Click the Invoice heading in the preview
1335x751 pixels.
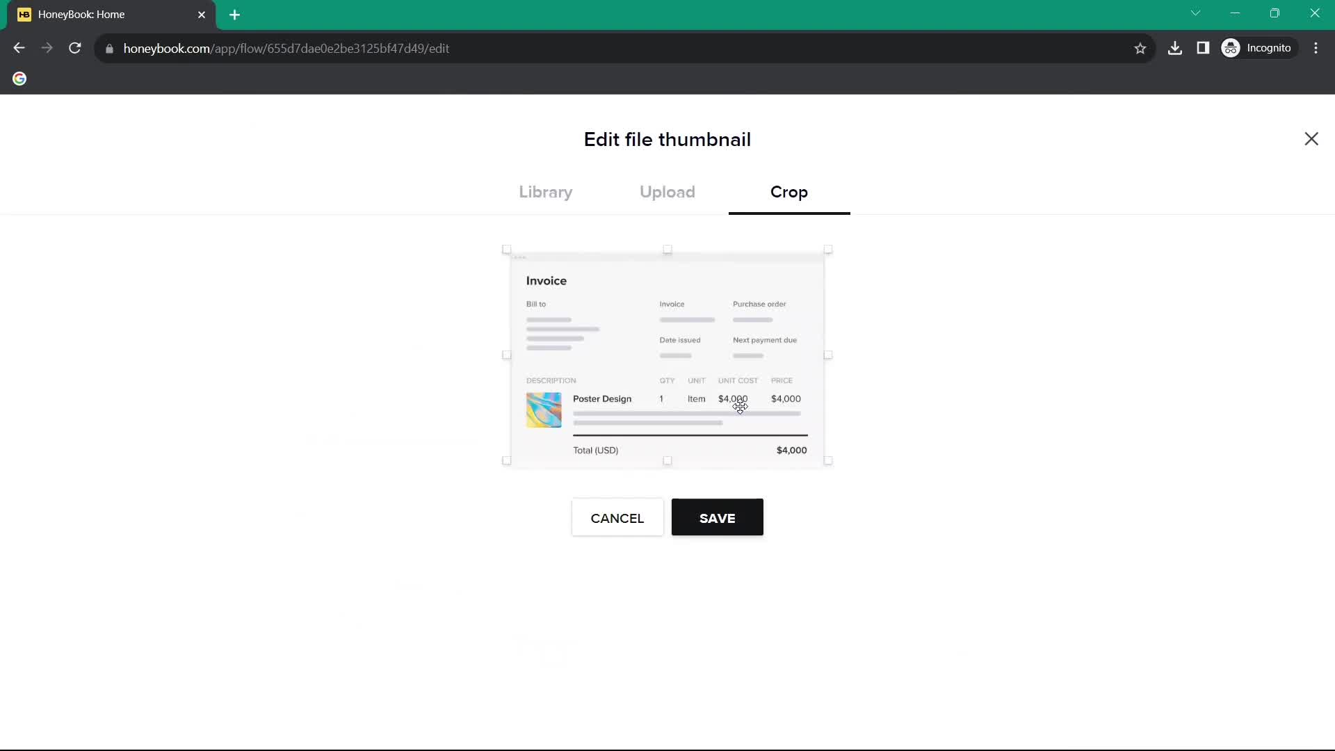(x=547, y=281)
